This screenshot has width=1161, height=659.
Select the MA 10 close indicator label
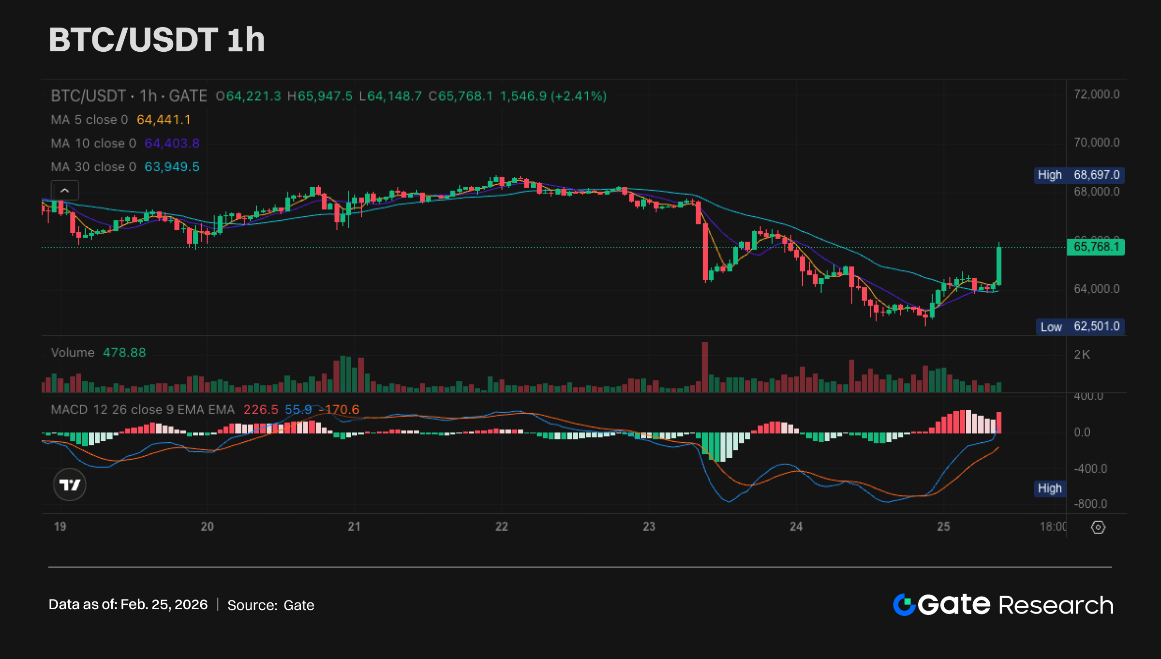[93, 143]
